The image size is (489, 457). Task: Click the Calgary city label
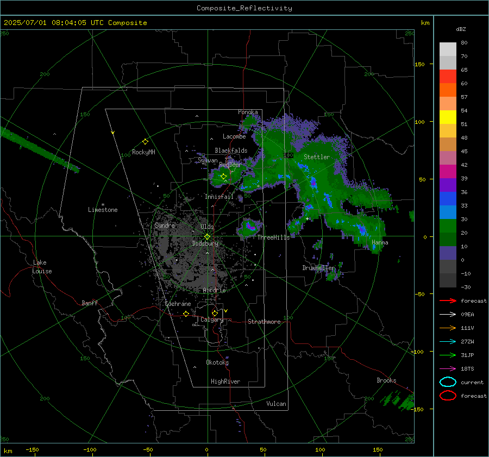(x=212, y=320)
